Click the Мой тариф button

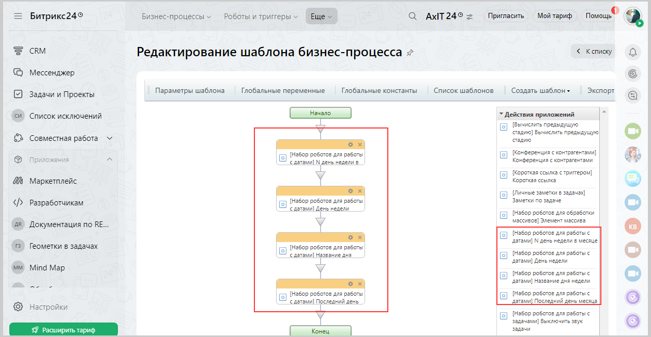click(x=554, y=16)
